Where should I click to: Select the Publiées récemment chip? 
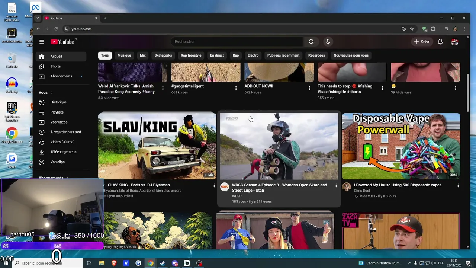tap(283, 55)
